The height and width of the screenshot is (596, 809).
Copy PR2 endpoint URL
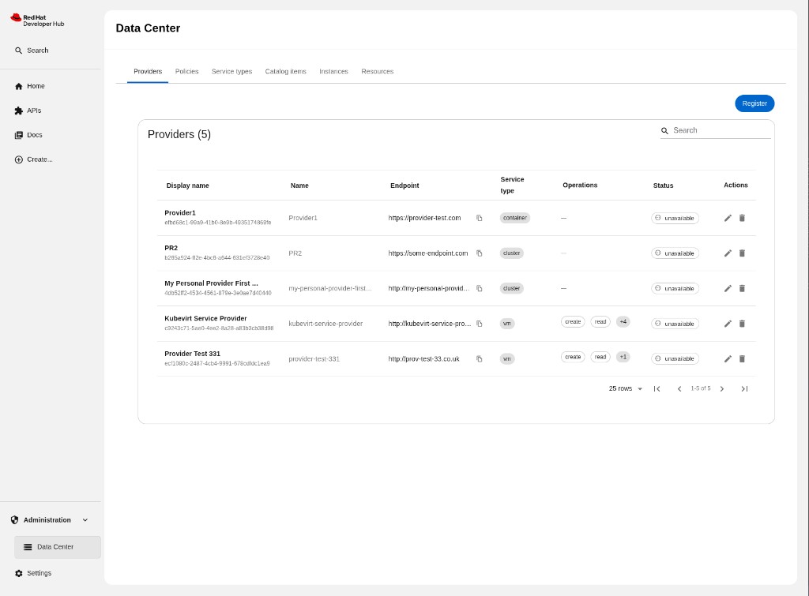tap(480, 253)
